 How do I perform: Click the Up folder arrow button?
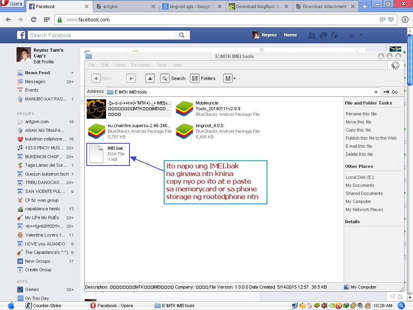pos(150,78)
